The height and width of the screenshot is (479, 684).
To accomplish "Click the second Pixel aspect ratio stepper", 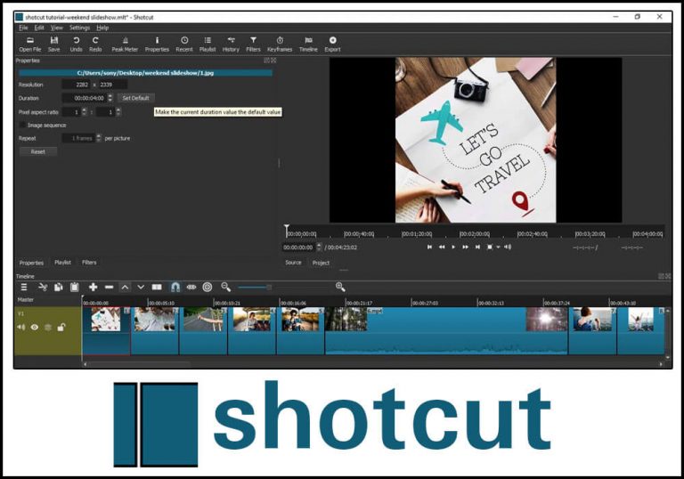I will click(x=118, y=112).
